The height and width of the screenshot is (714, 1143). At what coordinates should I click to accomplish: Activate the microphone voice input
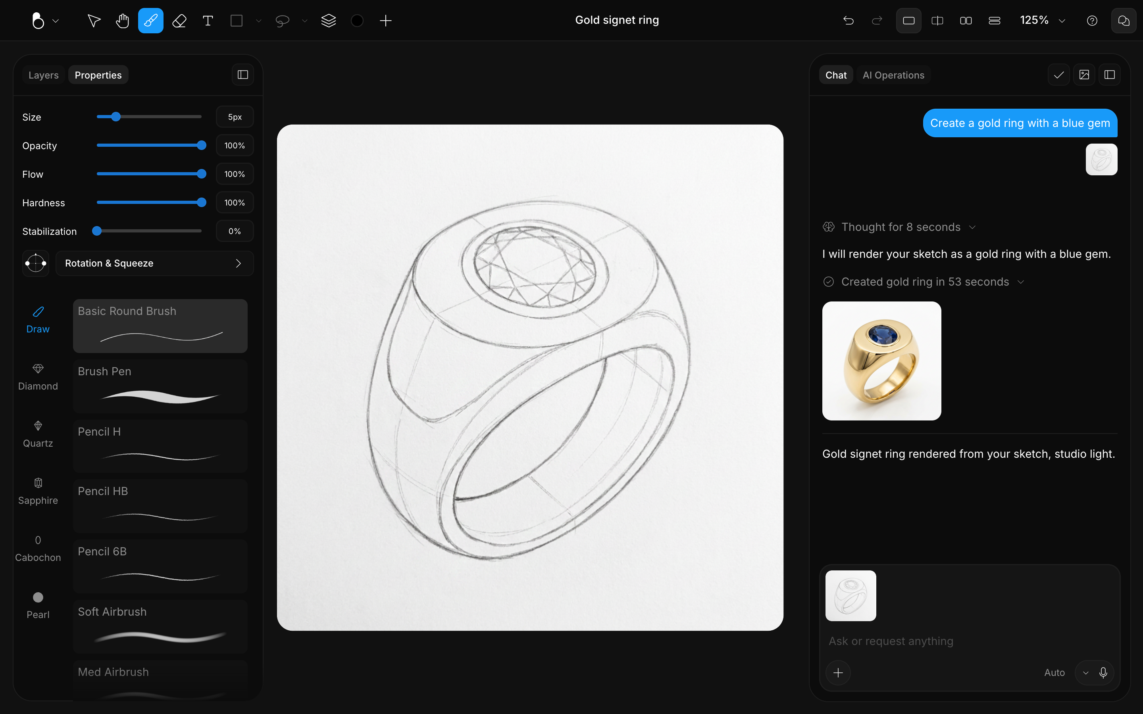[1103, 672]
